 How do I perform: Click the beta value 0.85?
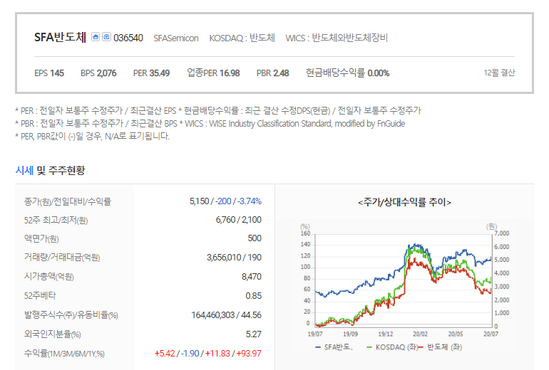254,296
